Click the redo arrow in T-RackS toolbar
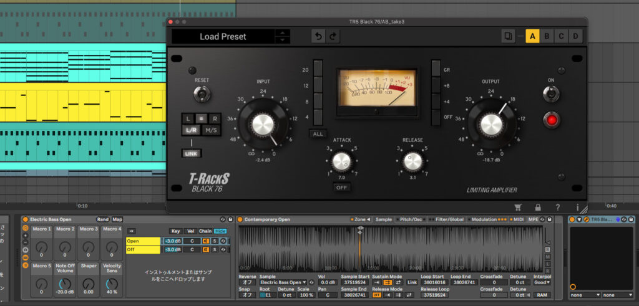Viewport: 639px width, 306px height. pos(333,37)
